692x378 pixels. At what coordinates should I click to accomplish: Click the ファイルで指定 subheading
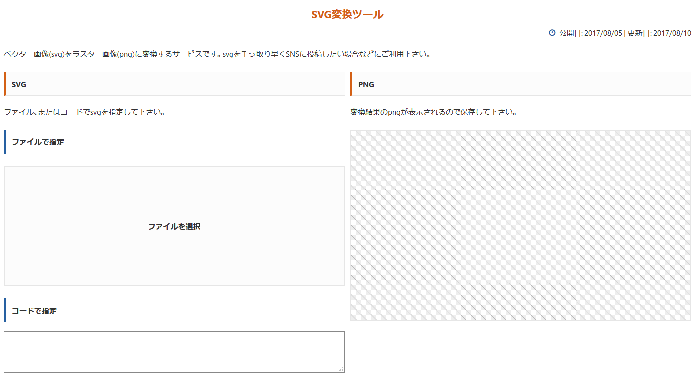[38, 142]
